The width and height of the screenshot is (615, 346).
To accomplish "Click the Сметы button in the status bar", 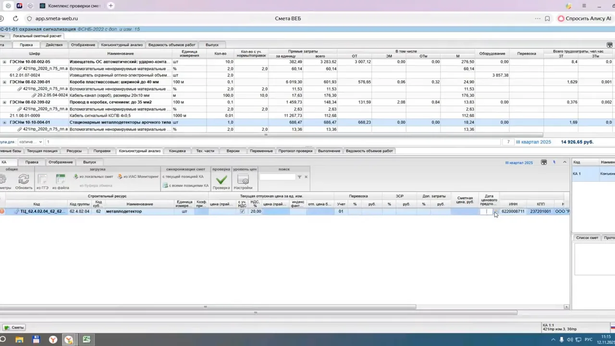I will tap(14, 327).
